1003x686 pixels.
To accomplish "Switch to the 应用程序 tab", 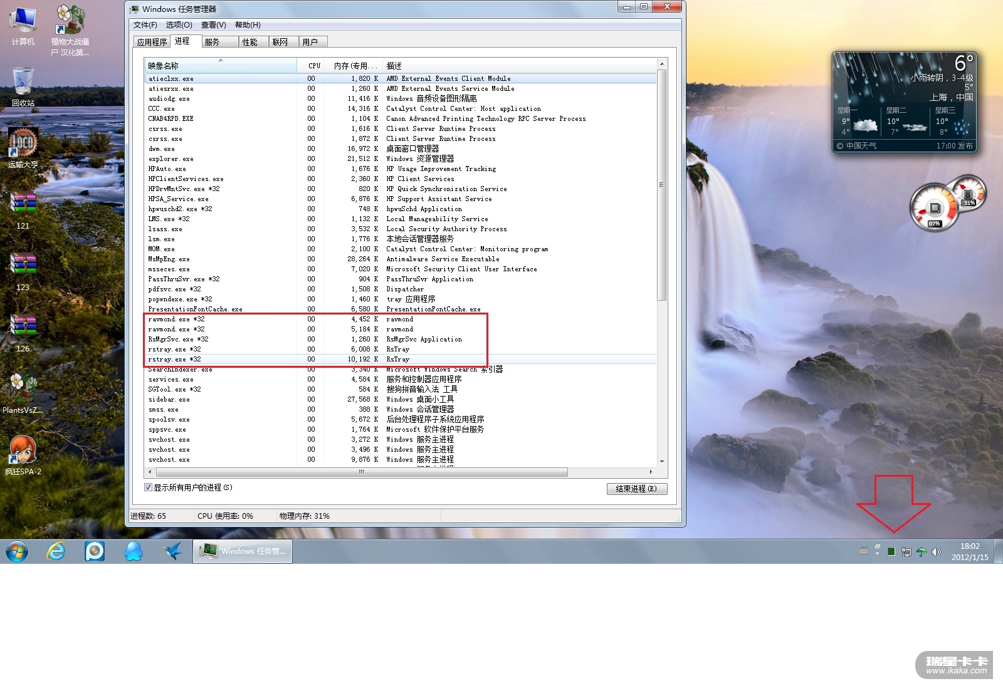I will click(152, 42).
